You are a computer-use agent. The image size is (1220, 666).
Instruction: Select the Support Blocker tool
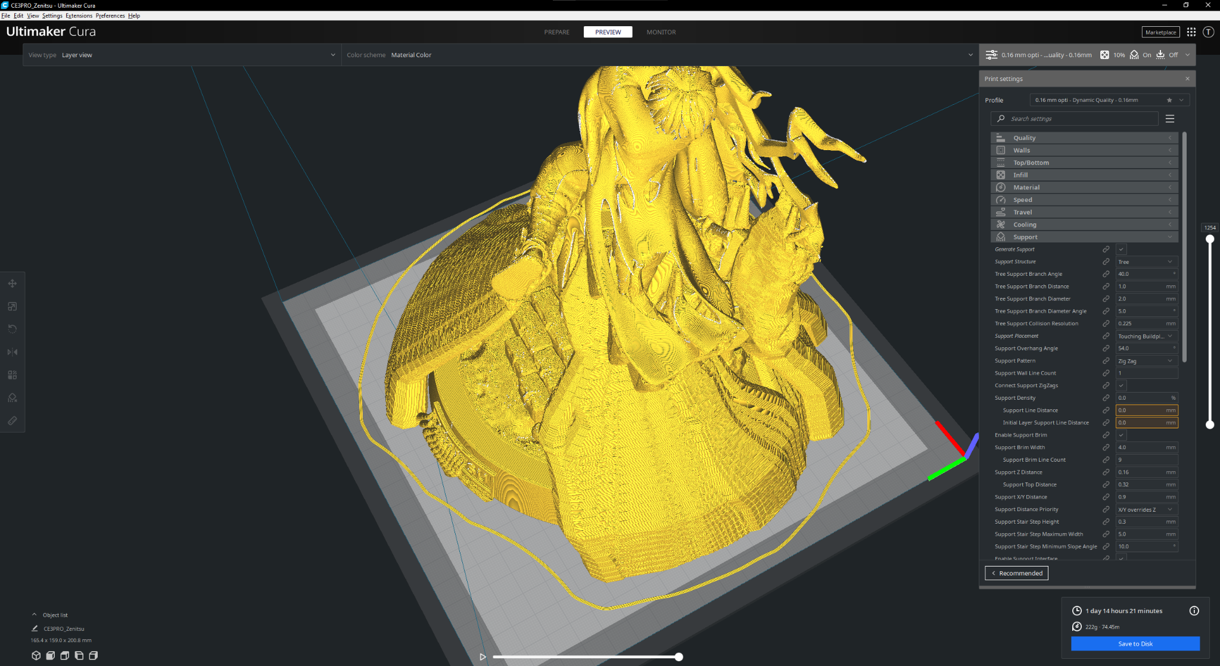(x=13, y=397)
